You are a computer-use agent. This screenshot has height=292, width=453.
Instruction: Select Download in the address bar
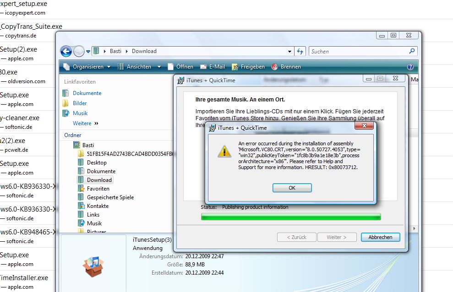[x=144, y=51]
